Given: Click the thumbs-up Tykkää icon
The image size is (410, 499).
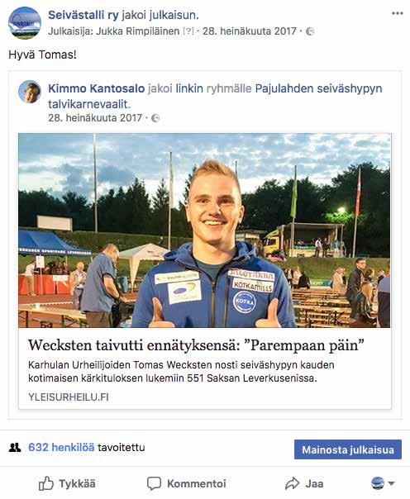Looking at the screenshot, I should point(45,483).
